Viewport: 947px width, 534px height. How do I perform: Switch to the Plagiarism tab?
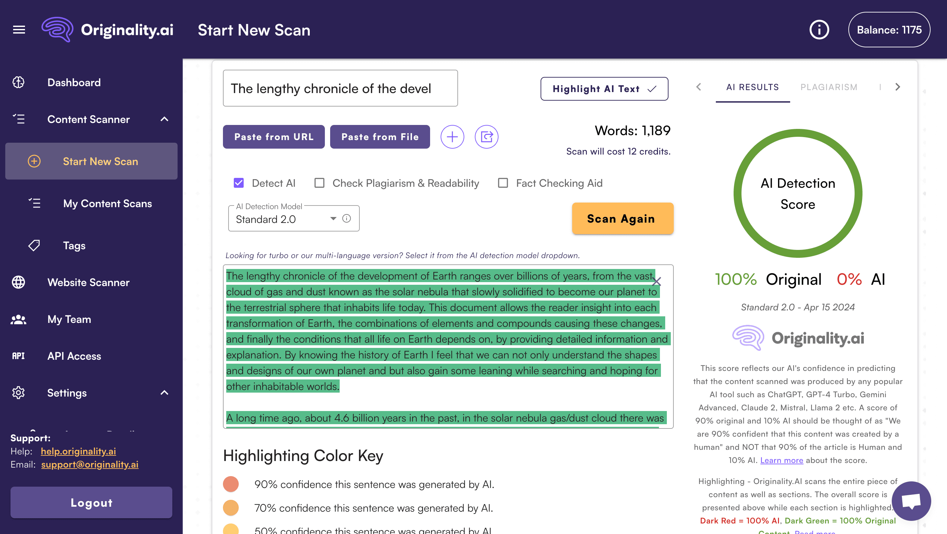point(829,87)
